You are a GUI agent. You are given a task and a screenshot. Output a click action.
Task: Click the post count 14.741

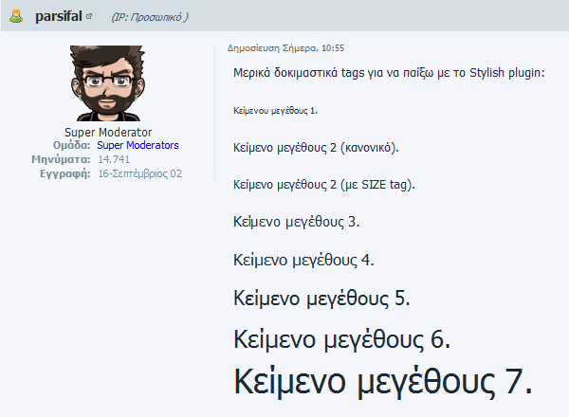tap(114, 159)
